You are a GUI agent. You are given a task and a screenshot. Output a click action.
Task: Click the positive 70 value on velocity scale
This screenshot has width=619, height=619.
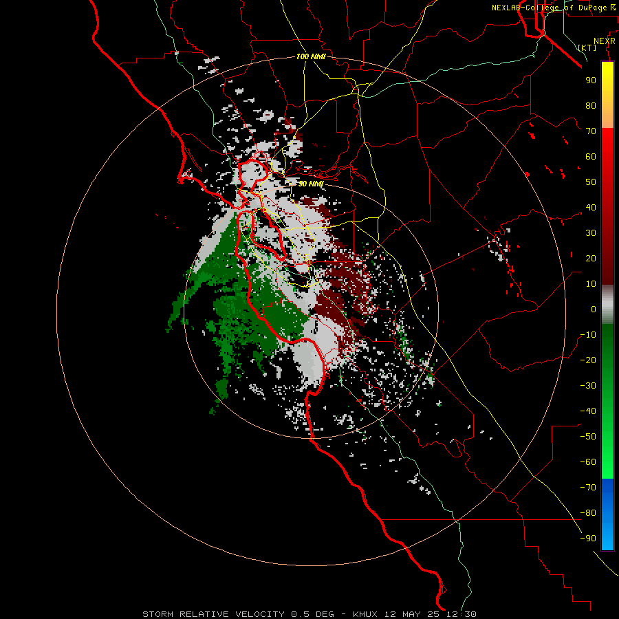tap(591, 131)
